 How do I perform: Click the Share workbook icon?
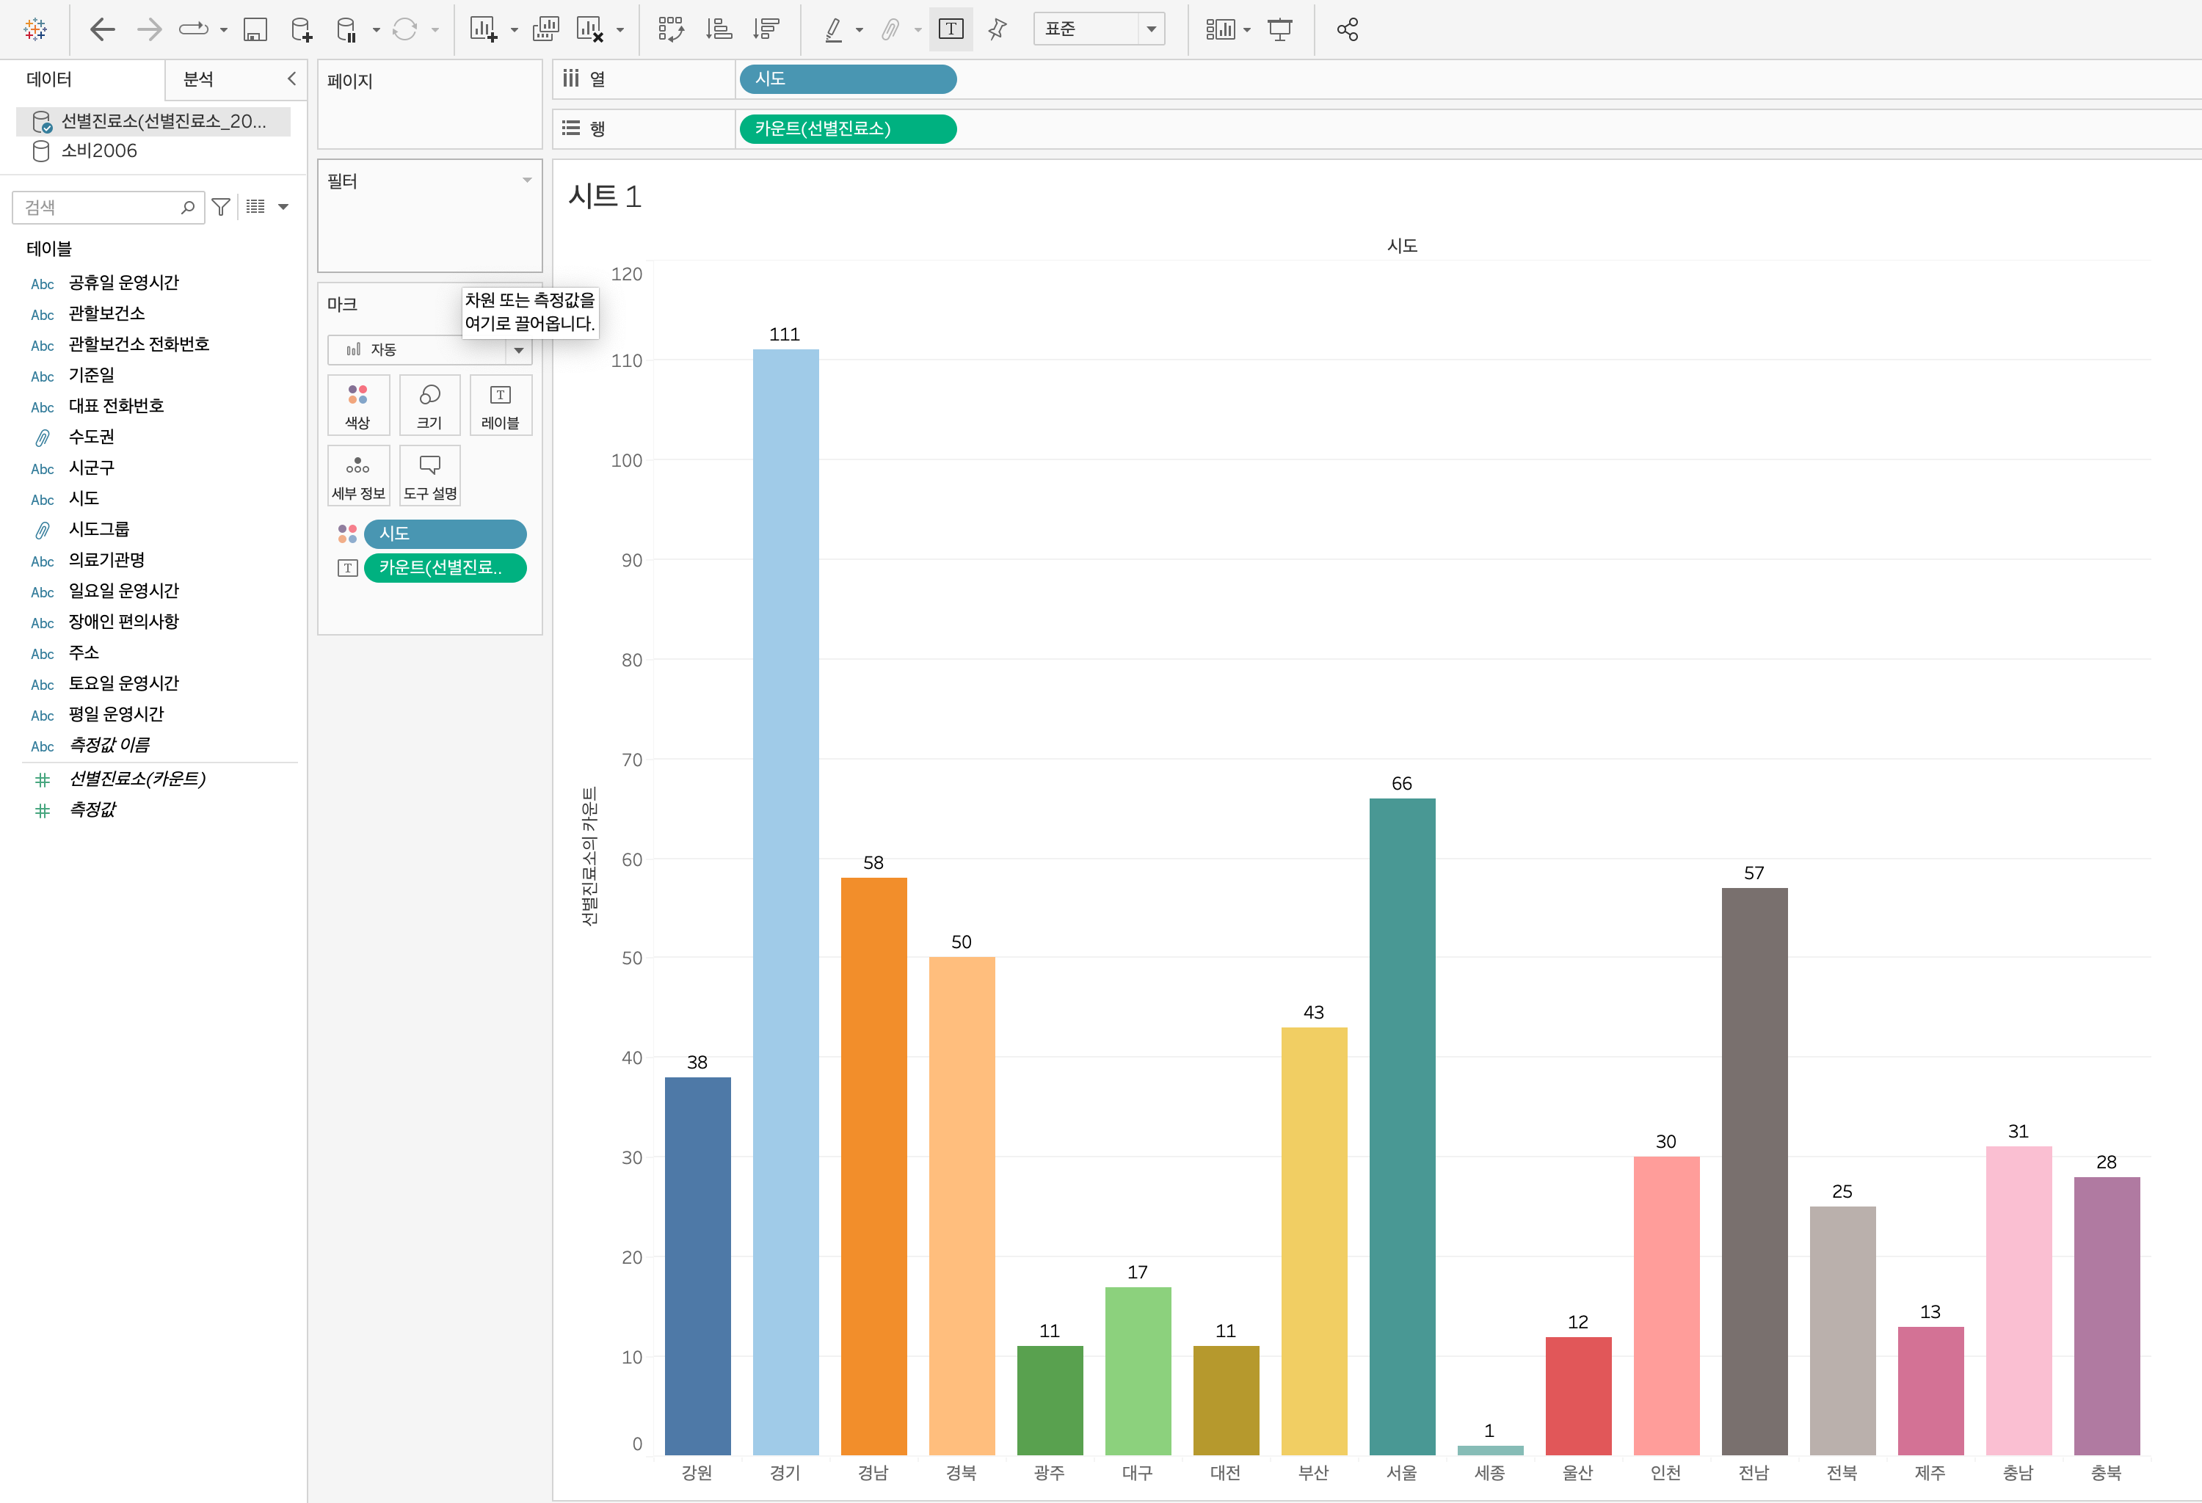click(1348, 29)
